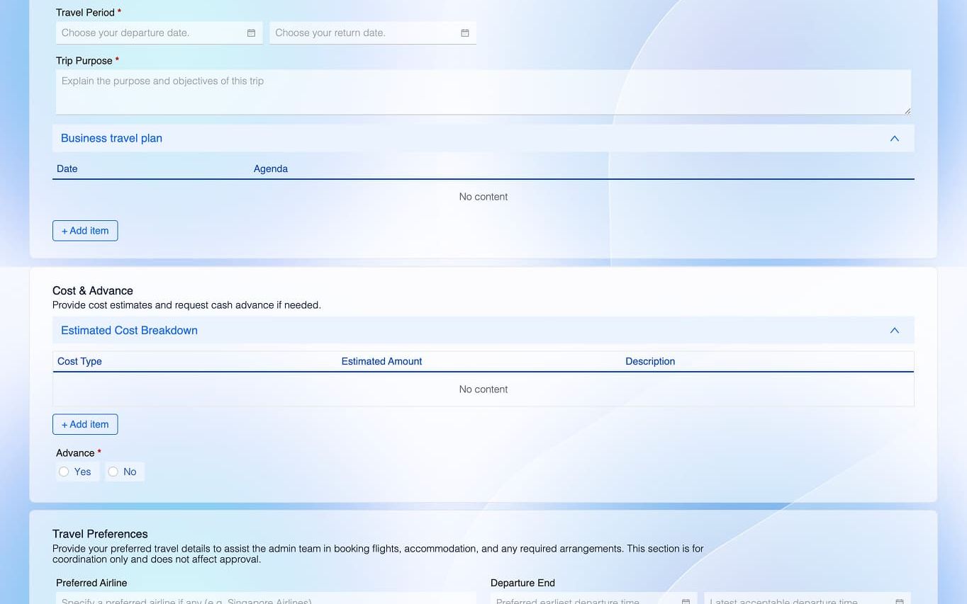This screenshot has width=967, height=604.
Task: Click the Preferred Airline label
Action: click(x=91, y=583)
